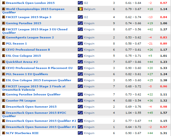Open SLTV StarSeries XIII event link
The width and height of the screenshot is (171, 136).
point(22,133)
